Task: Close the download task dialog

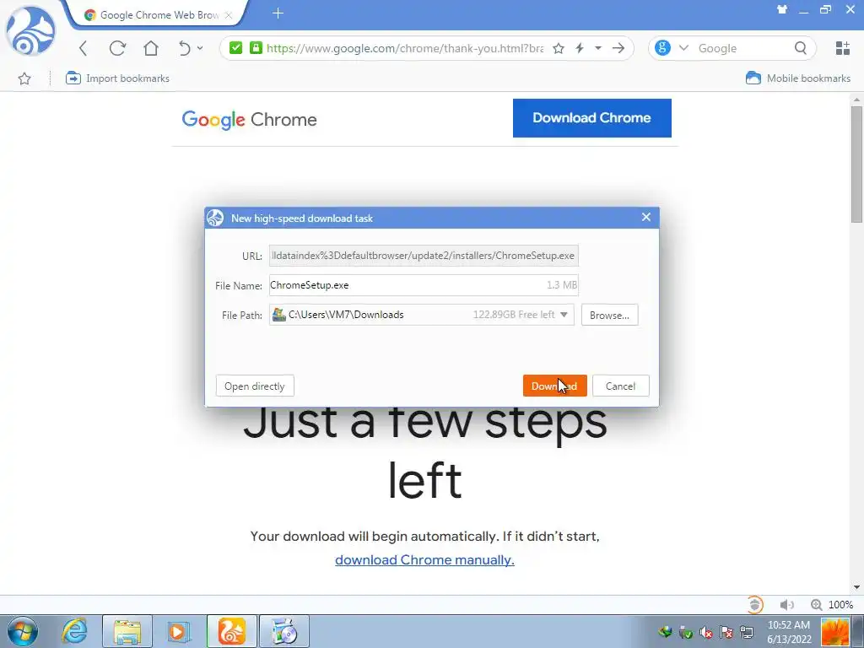Action: coord(646,217)
